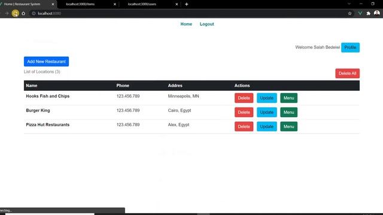Close the Home | Restaurant System tab

tap(53, 4)
